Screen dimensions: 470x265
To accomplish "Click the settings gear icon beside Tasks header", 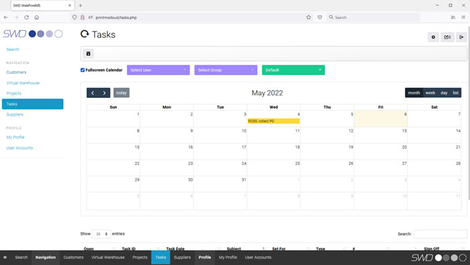I will pyautogui.click(x=433, y=37).
